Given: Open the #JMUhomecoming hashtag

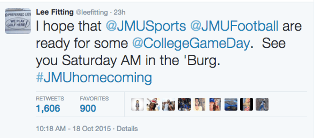Looking at the screenshot, I should (94, 78).
